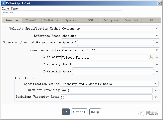Viewport: 163px width, 120px height.
Task: Open Help for Velocity Inlet
Action: (x=95, y=112)
